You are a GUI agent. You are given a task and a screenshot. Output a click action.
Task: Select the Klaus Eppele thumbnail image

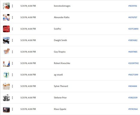point(6,110)
